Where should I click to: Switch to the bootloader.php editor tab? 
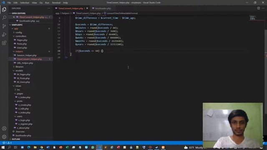click(103, 8)
